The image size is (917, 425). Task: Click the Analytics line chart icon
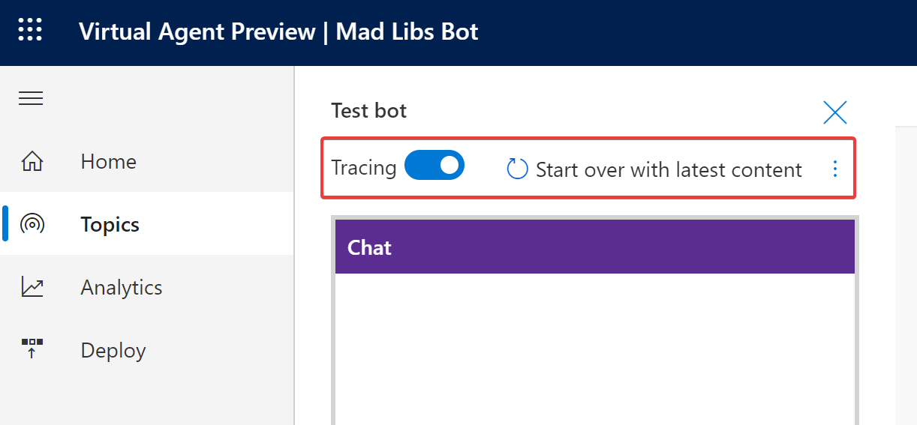32,288
